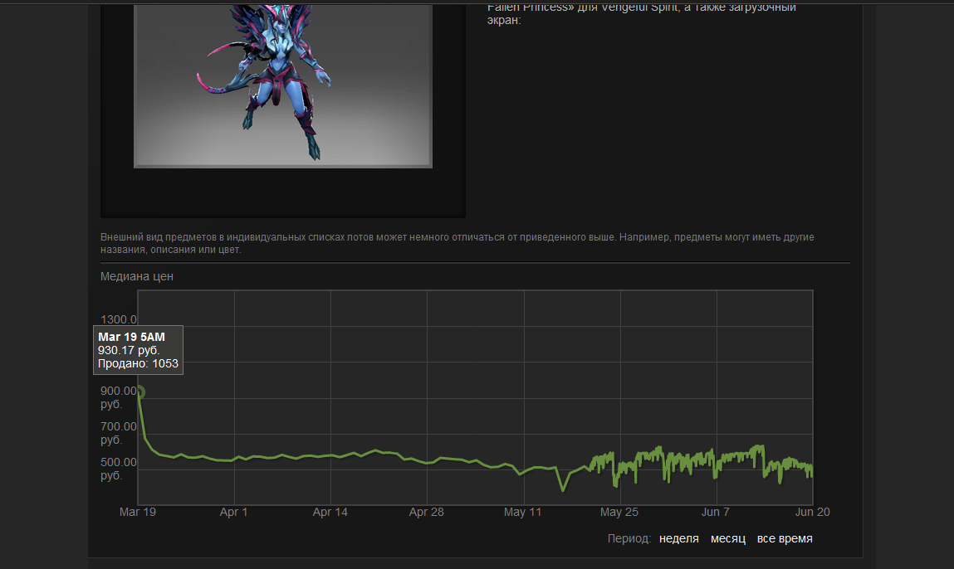Viewport: 954px width, 569px height.
Task: Click the 900.00 руб. y-axis label
Action: tap(119, 397)
